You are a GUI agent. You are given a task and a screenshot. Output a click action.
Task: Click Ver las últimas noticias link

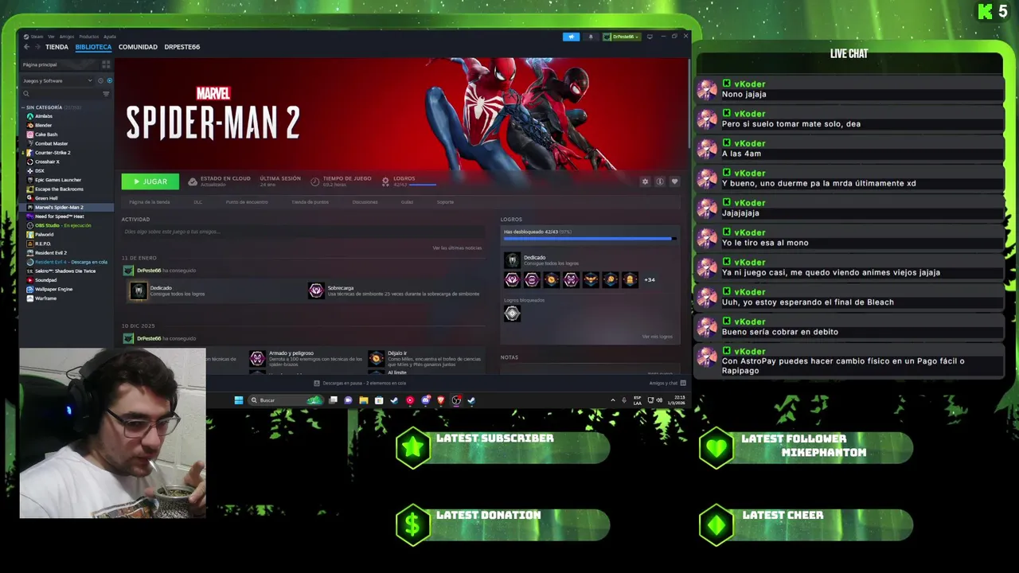(457, 248)
